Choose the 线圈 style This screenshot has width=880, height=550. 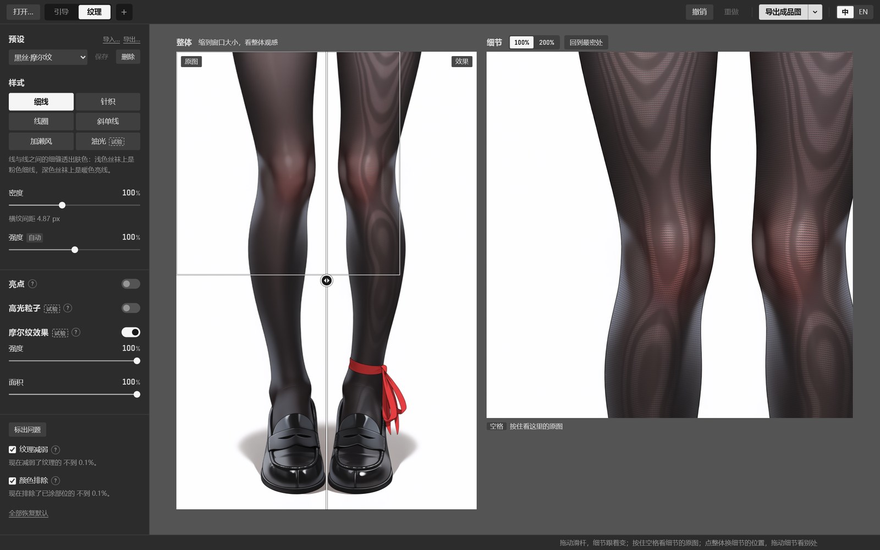click(x=41, y=122)
